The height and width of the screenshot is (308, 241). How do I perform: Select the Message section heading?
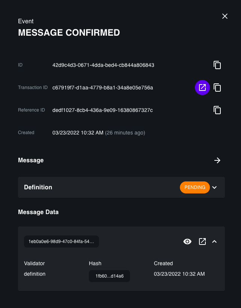(x=31, y=160)
